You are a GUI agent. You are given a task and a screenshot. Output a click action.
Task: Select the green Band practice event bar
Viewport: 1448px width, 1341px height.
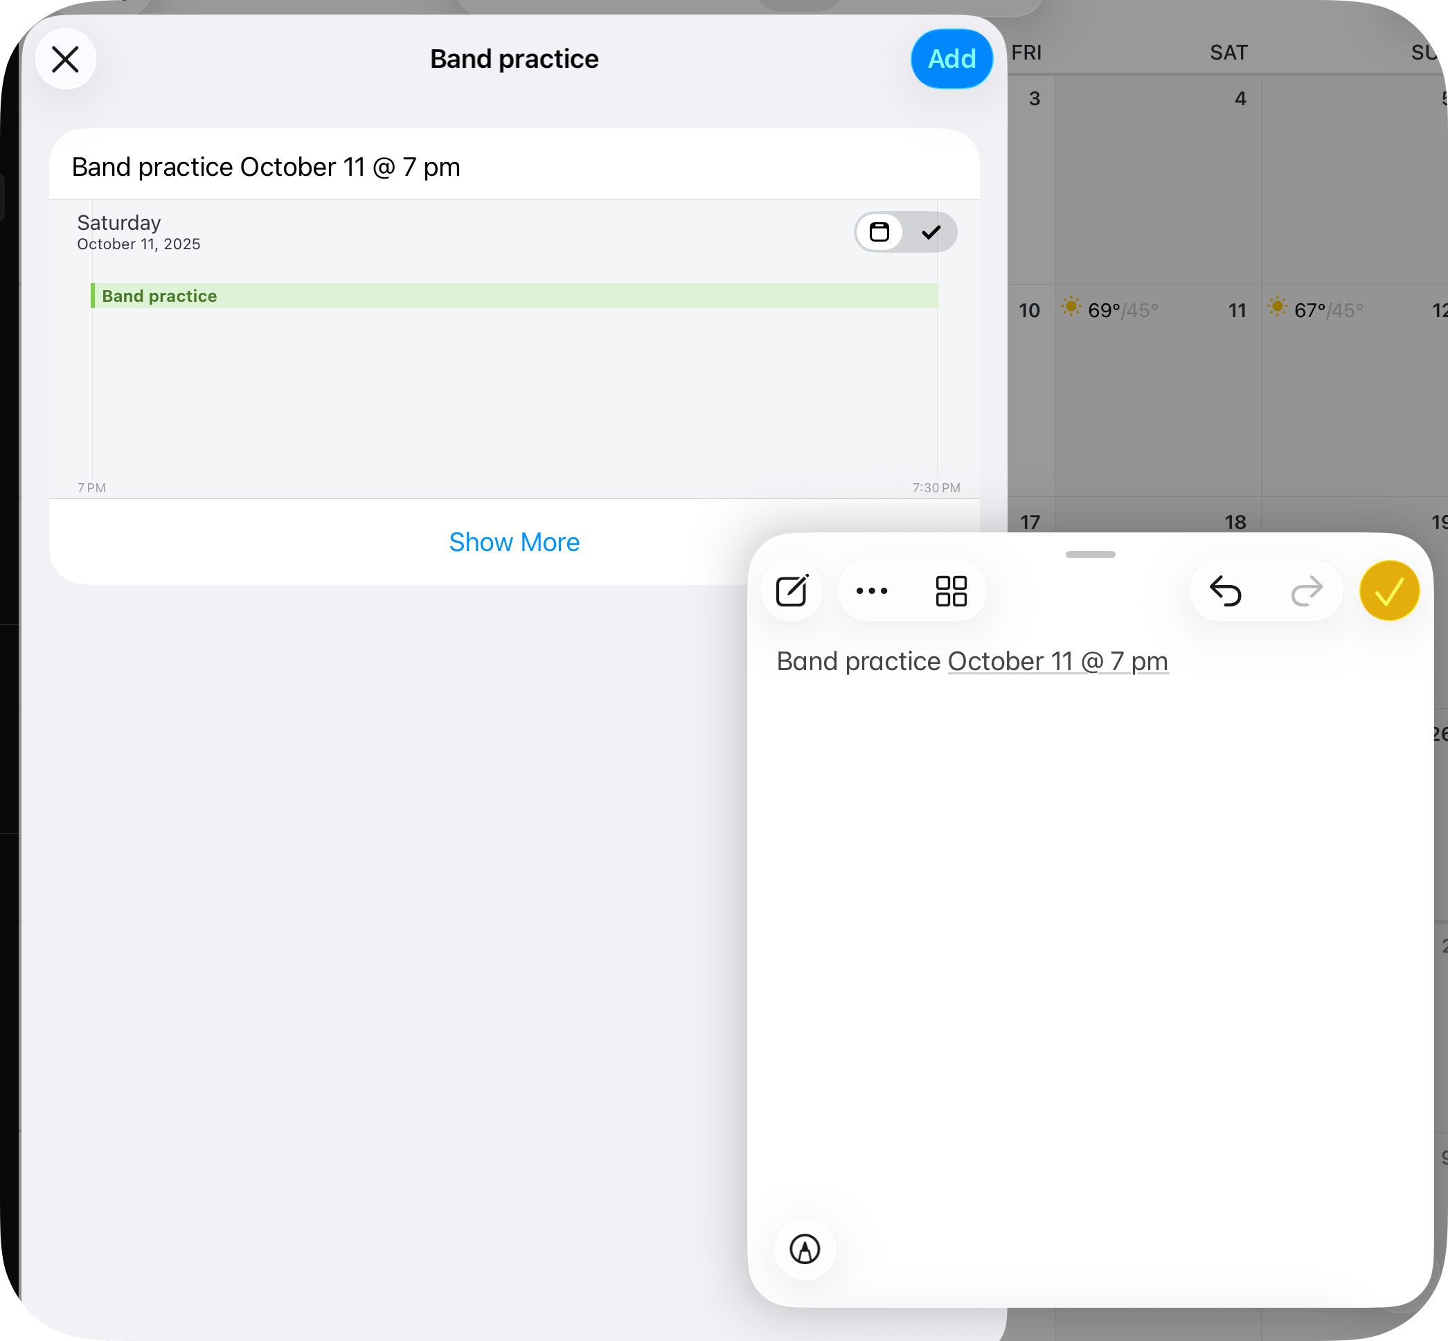[513, 296]
